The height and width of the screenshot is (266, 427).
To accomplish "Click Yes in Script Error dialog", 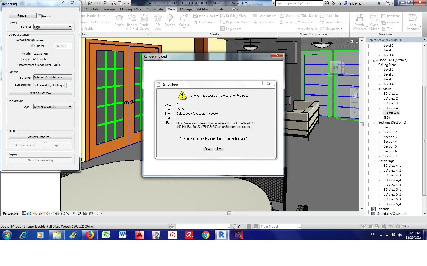I will click(208, 149).
